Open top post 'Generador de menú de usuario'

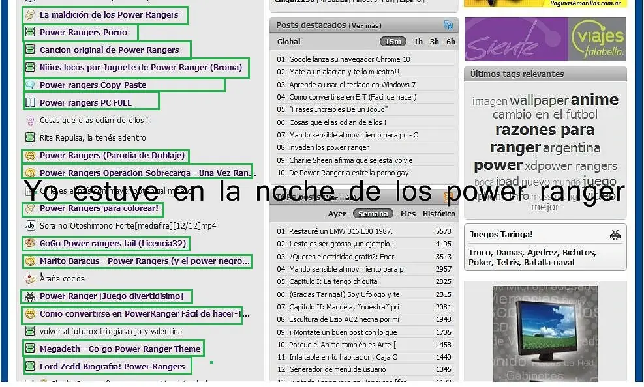point(337,369)
